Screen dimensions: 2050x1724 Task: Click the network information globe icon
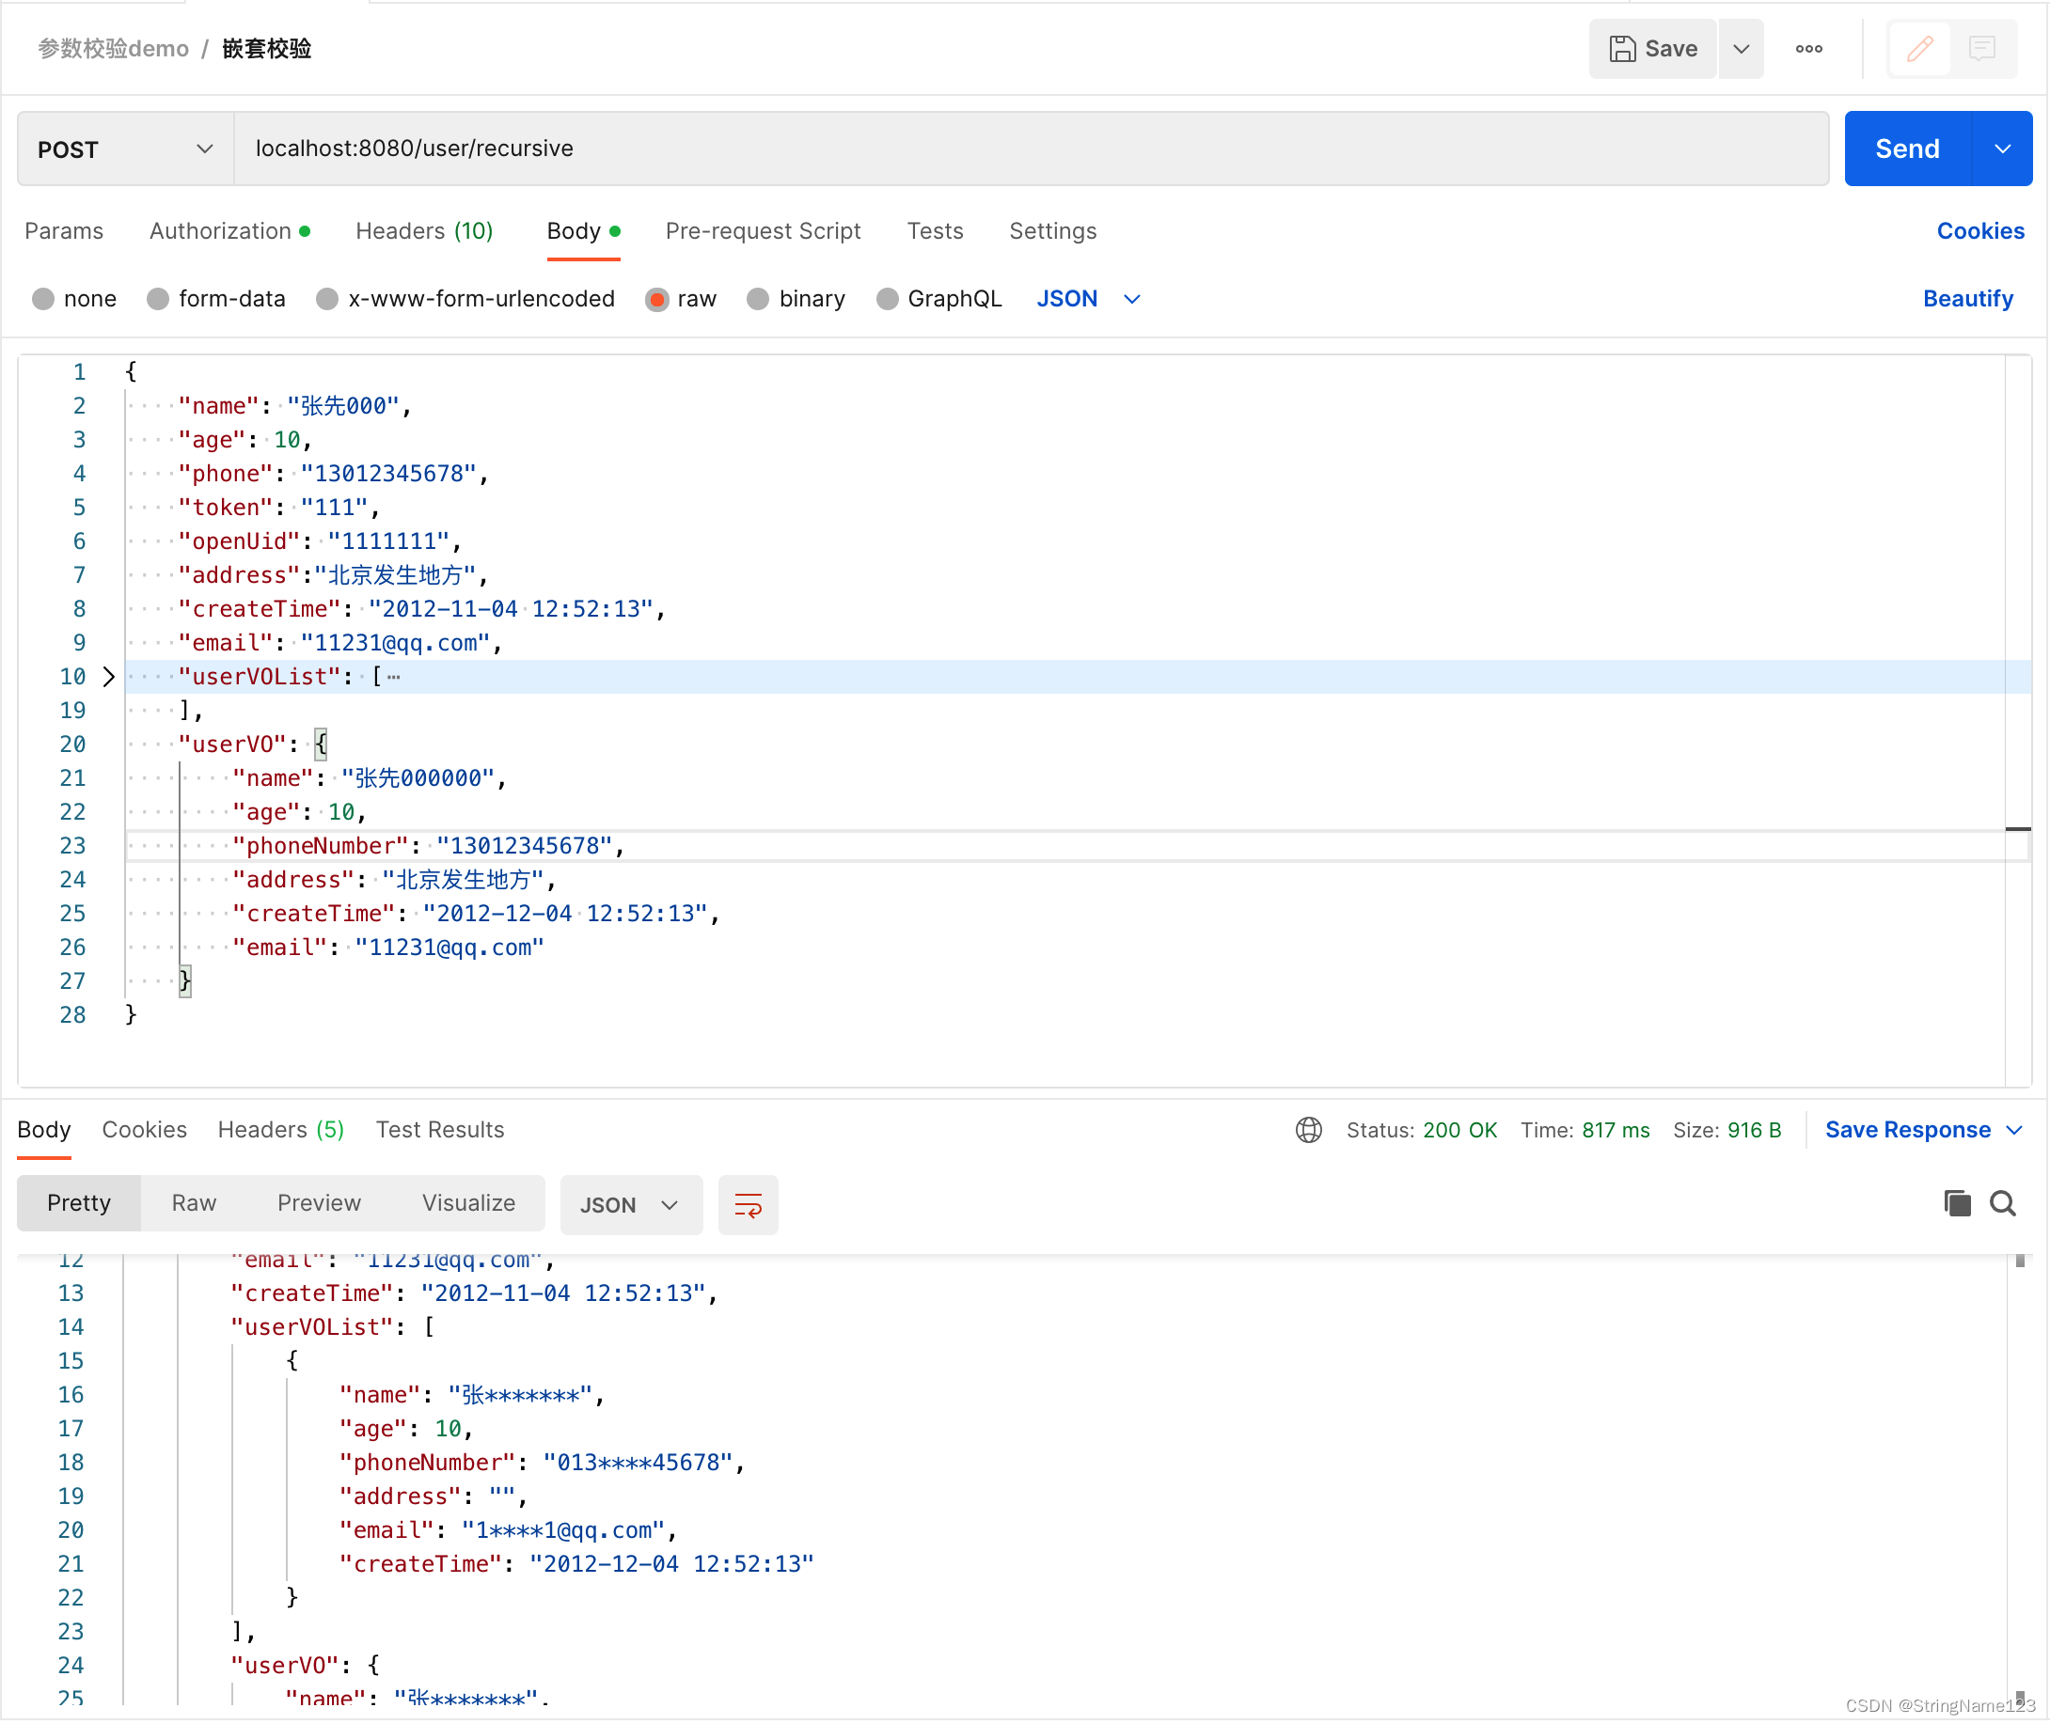(x=1308, y=1130)
